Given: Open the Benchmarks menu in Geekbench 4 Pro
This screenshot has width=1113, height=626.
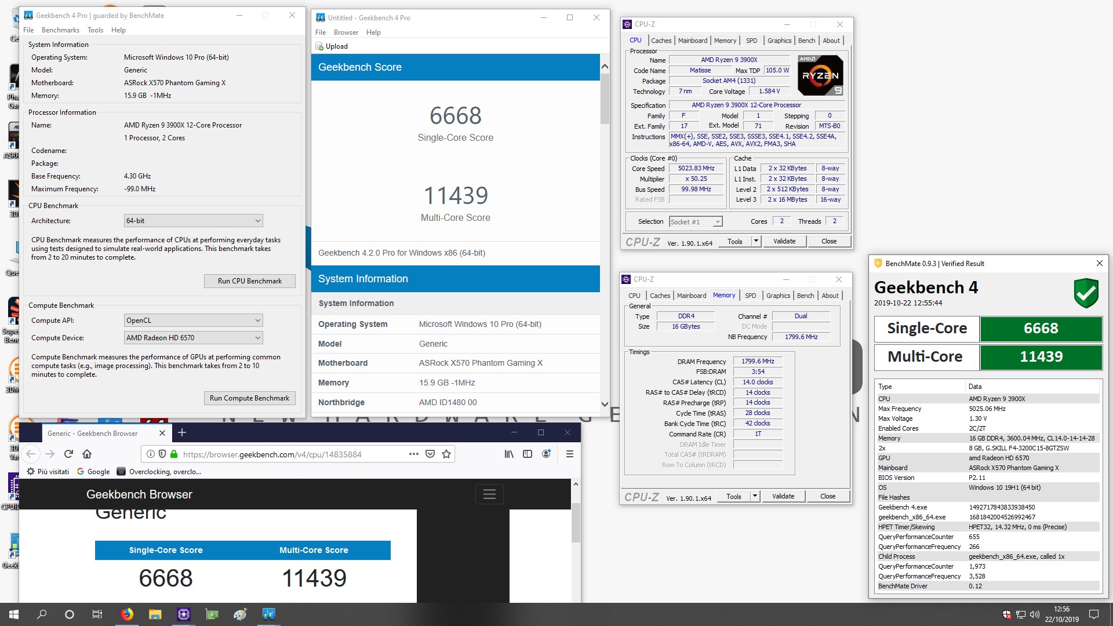Looking at the screenshot, I should click(x=60, y=30).
